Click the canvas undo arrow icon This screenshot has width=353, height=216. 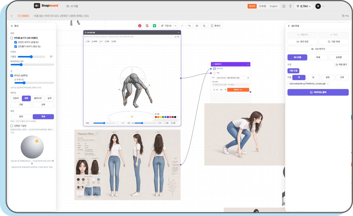[190, 26]
